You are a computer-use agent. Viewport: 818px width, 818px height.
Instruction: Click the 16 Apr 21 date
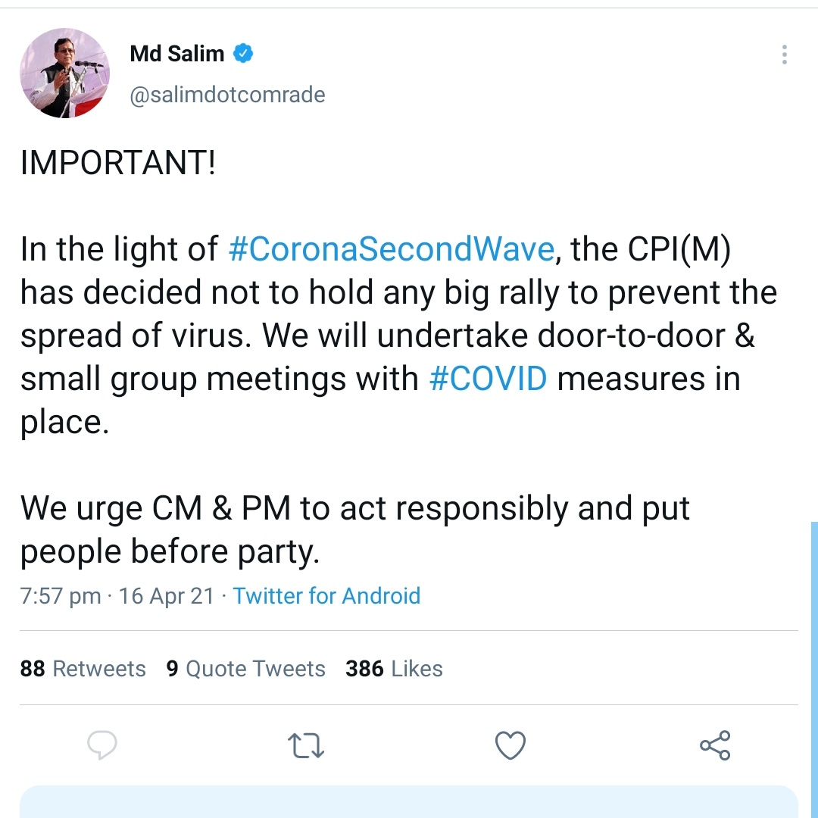(167, 596)
